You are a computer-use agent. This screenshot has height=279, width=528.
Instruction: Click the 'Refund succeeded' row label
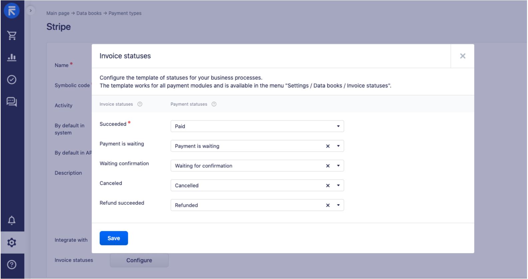pyautogui.click(x=122, y=203)
